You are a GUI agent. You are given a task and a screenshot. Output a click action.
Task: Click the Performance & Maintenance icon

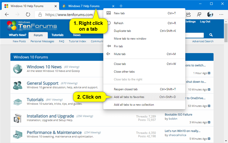18,134
